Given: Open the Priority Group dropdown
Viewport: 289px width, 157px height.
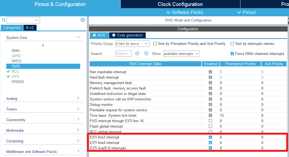Looking at the screenshot, I should pos(132,44).
